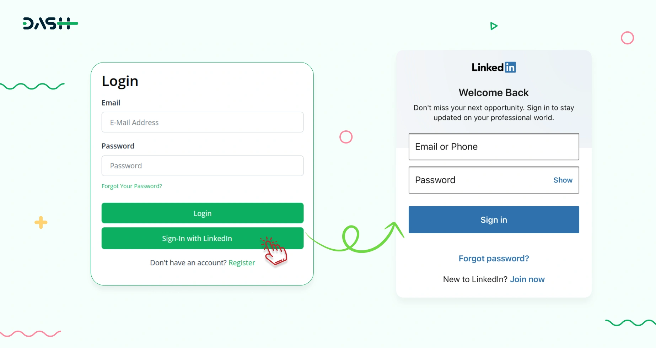Click the LinkedIn logo

click(x=494, y=67)
